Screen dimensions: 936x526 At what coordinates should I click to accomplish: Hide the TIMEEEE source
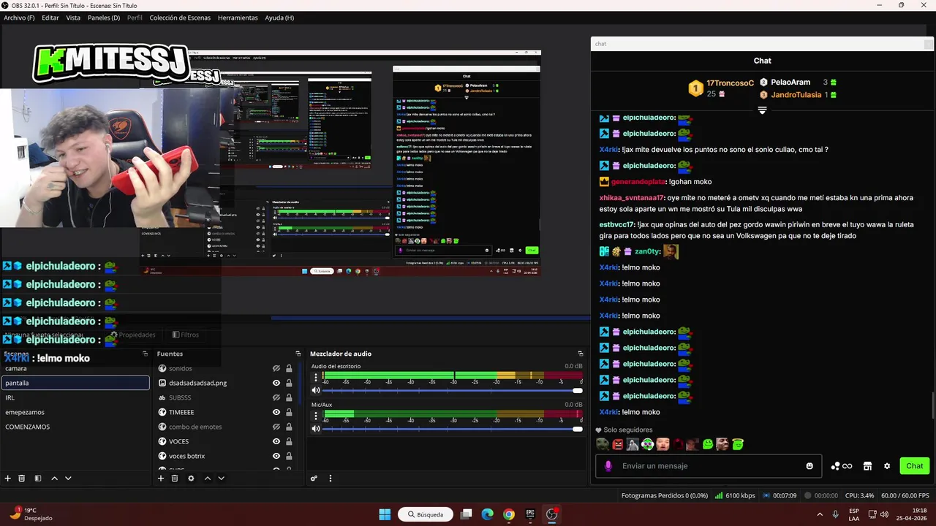(276, 412)
